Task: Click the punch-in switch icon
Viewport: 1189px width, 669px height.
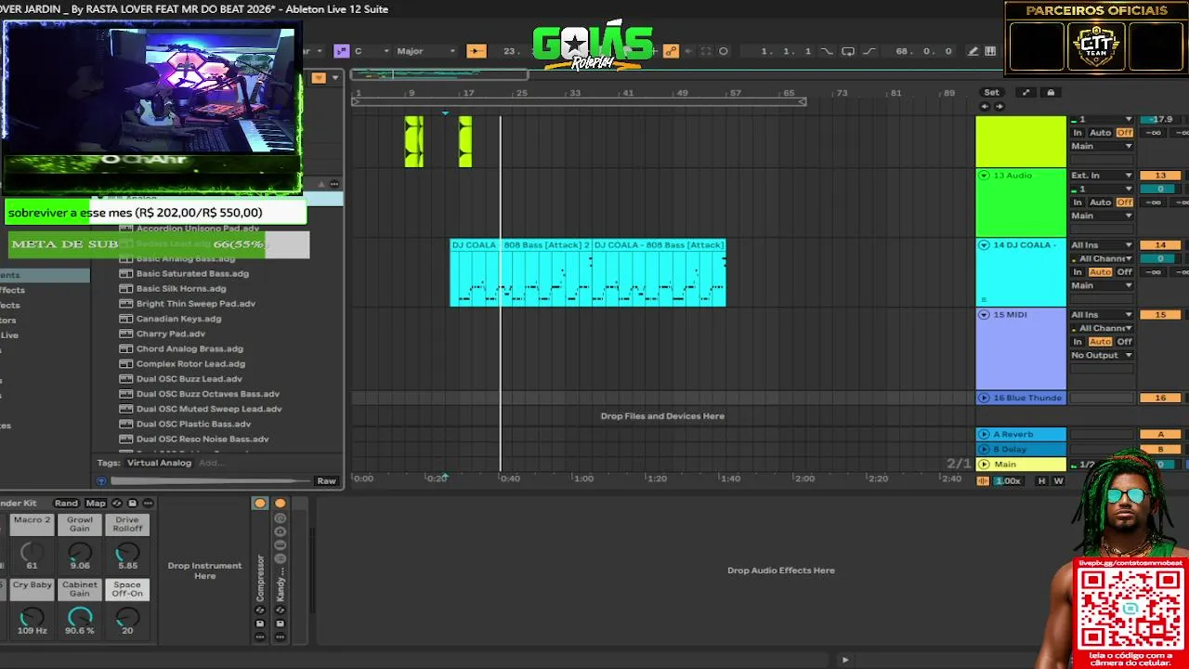Action: [x=827, y=51]
